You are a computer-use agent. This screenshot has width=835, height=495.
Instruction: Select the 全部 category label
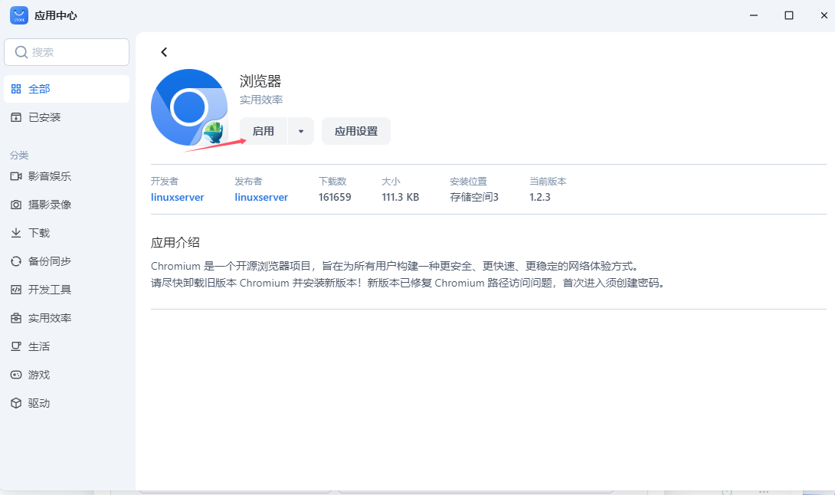39,89
